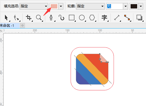Viewport: 146px width, 106px height.
Task: Switch to the 未命名 -1 document tab
Action: click(x=10, y=25)
